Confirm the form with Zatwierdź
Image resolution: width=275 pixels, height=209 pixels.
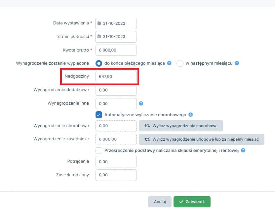(x=192, y=202)
